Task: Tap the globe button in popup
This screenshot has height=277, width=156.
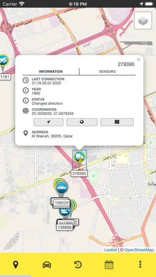Action: pos(82,122)
